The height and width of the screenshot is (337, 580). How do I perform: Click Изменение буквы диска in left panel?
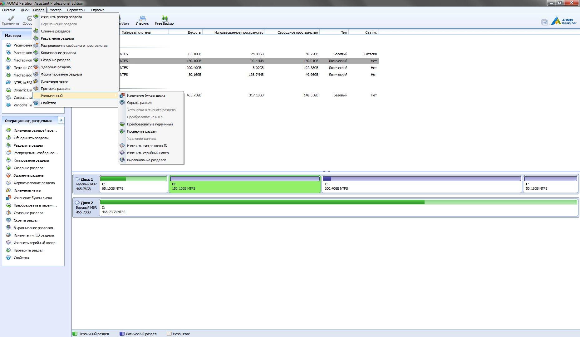point(33,198)
